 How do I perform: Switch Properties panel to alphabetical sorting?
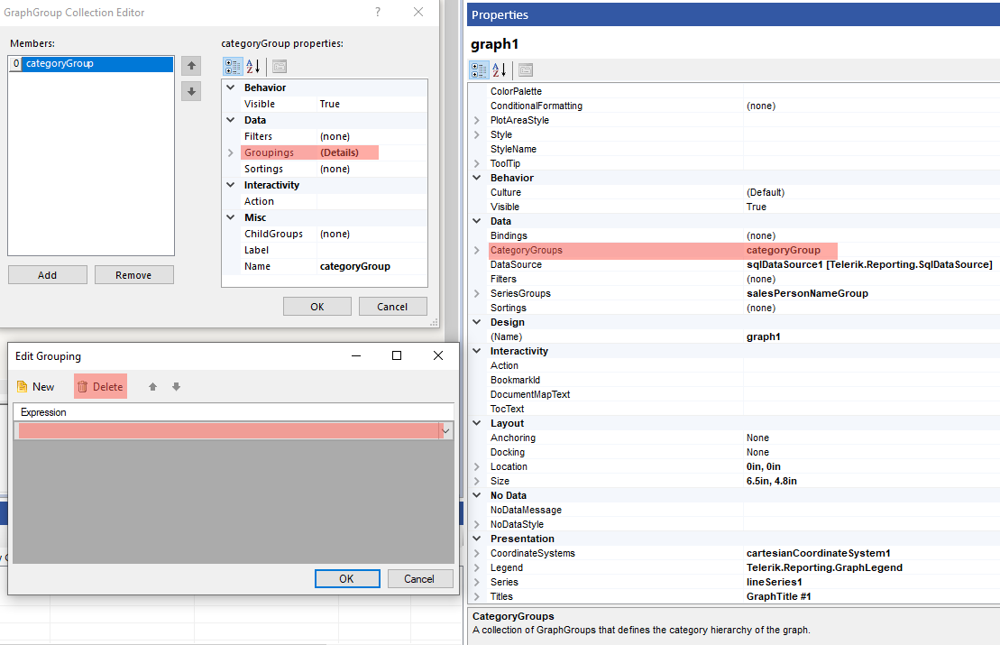coord(497,69)
